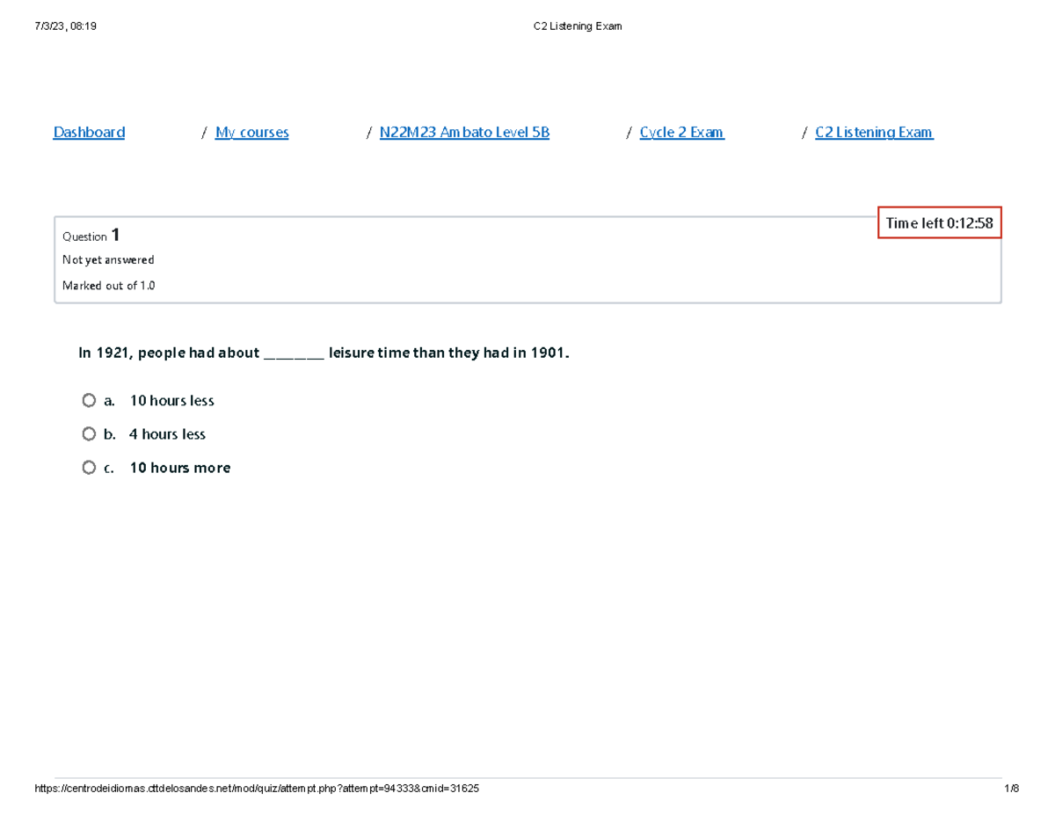Screen dimensions: 1055x815
Task: Navigate to the Cycle 2 Exam breadcrumb
Action: pyautogui.click(x=681, y=133)
